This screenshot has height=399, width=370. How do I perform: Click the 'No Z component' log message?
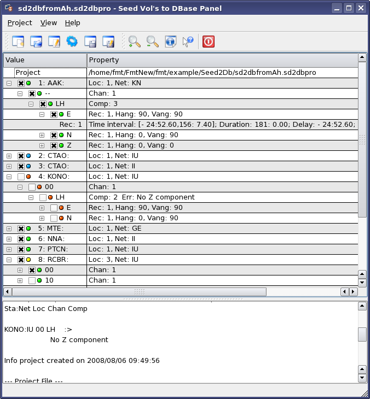click(79, 340)
